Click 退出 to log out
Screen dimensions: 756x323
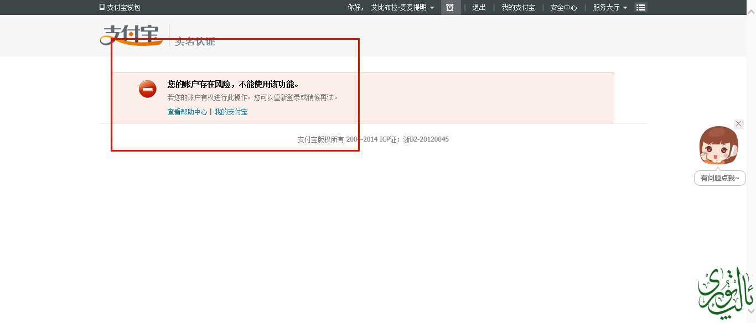tap(479, 7)
